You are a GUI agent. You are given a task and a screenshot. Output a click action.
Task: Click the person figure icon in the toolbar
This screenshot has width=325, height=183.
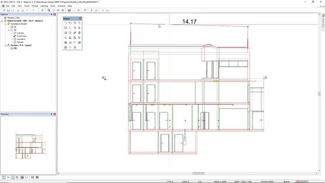click(91, 10)
